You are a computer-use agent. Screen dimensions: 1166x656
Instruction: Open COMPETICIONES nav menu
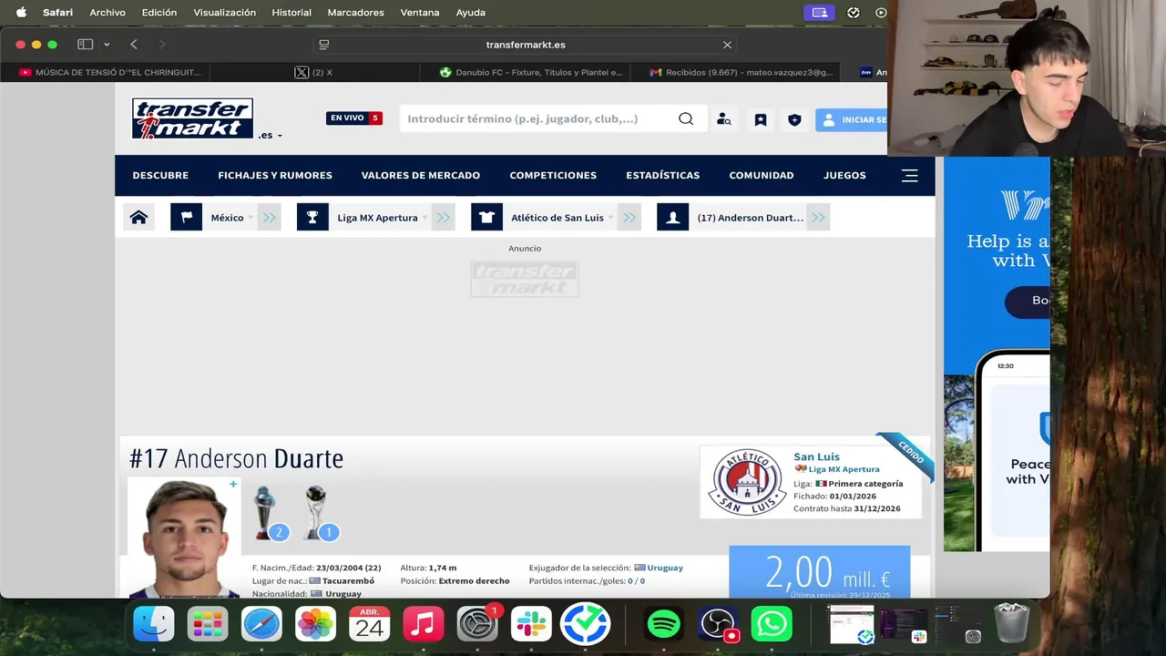553,175
